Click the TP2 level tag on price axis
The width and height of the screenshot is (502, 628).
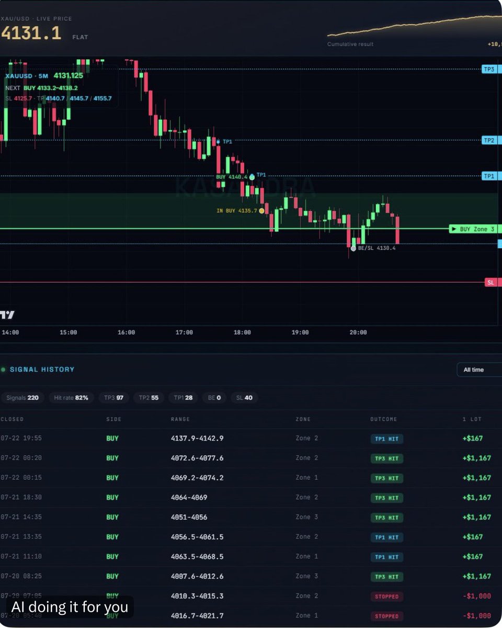pyautogui.click(x=491, y=140)
